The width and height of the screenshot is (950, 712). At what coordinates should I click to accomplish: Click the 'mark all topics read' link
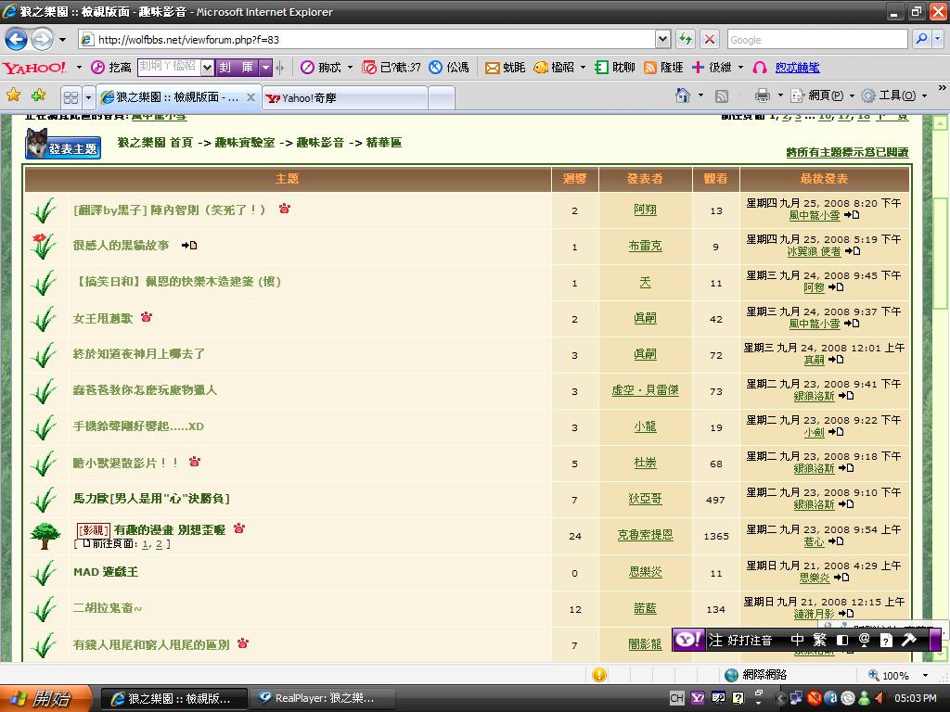tap(847, 152)
